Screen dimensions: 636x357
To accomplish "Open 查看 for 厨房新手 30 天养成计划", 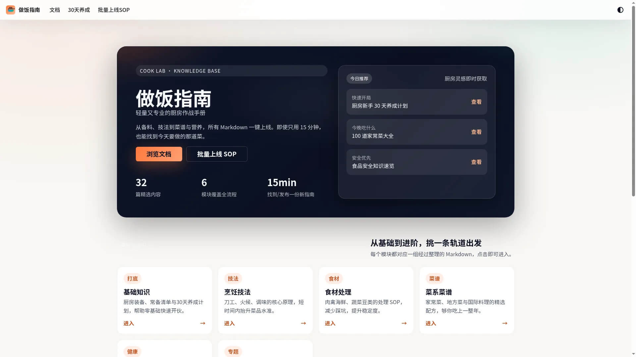I will (x=476, y=102).
